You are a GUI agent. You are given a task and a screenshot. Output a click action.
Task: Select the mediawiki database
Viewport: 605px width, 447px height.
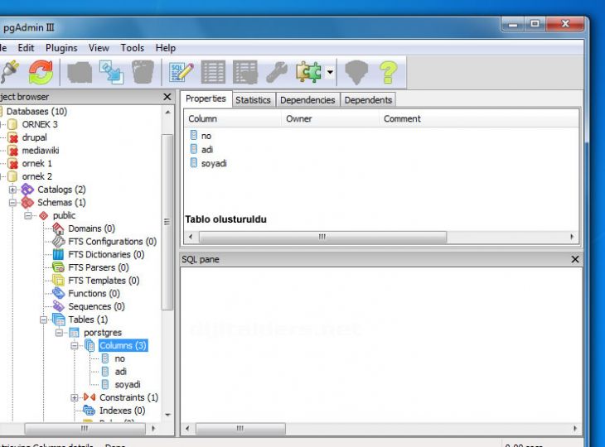click(41, 151)
